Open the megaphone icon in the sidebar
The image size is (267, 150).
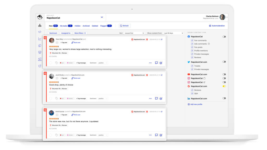click(x=40, y=32)
